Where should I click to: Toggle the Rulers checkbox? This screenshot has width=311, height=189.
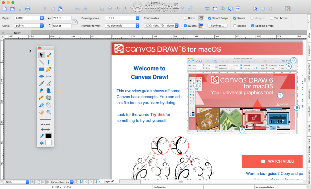[x=235, y=18]
